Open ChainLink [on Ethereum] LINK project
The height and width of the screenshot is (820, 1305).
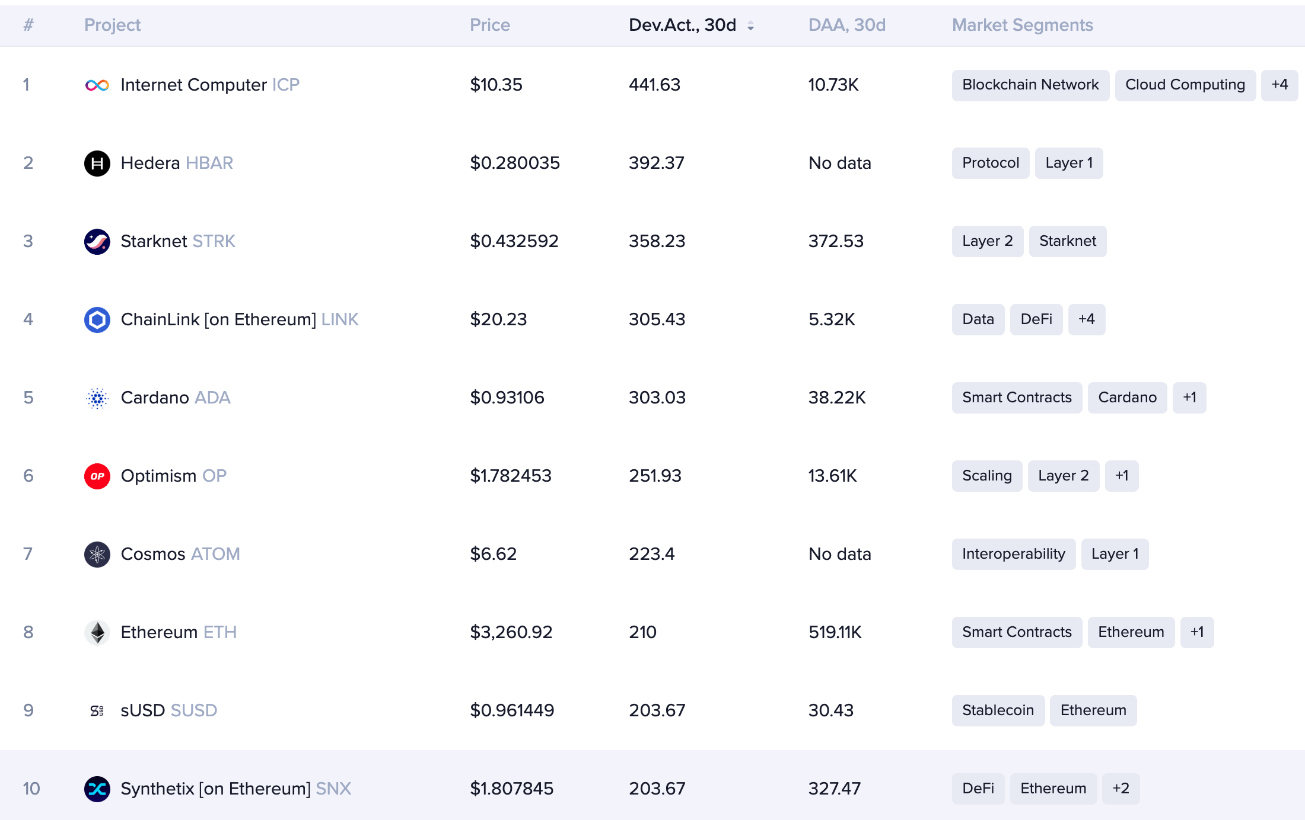click(240, 319)
